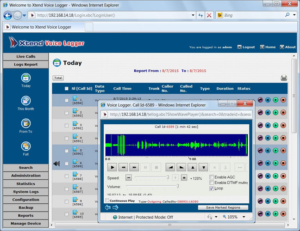Image resolution: width=300 pixels, height=231 pixels.
Task: Click the up triangle amplify button
Action: tap(193, 167)
